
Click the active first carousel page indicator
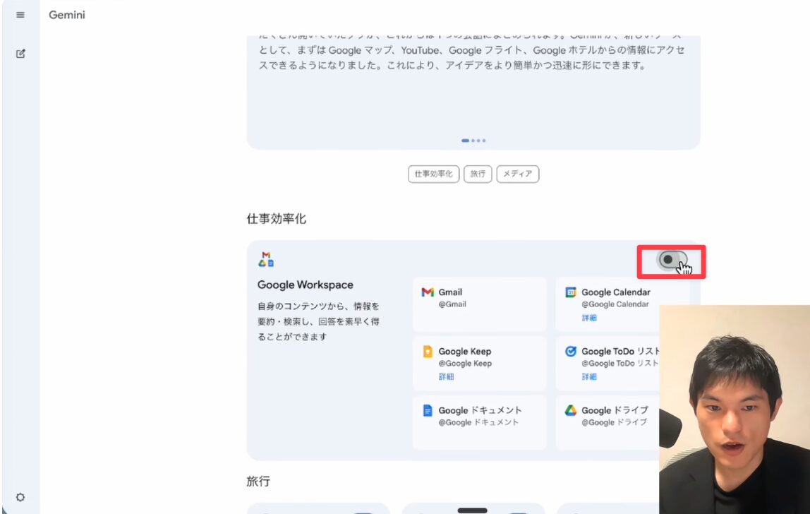coord(466,141)
